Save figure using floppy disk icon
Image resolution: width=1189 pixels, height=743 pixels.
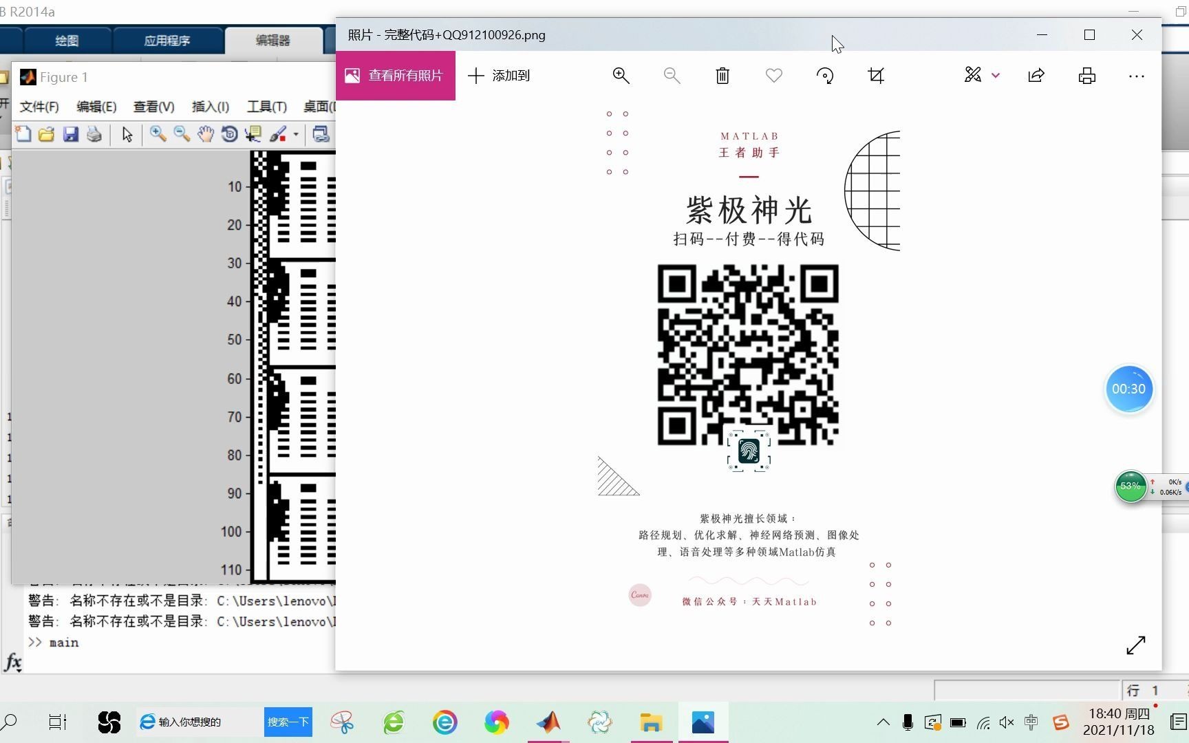(71, 134)
